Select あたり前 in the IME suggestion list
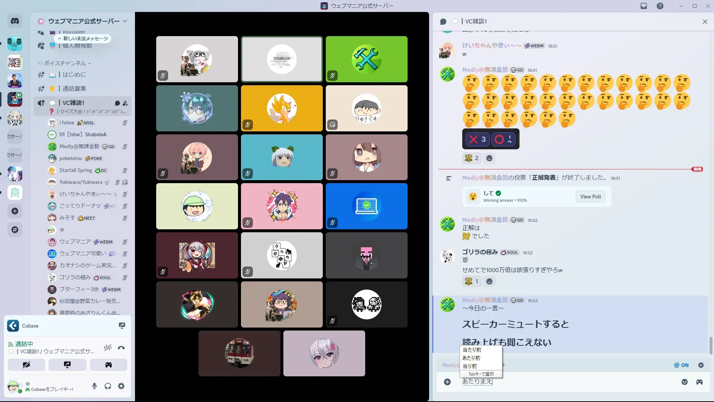The width and height of the screenshot is (714, 402). pos(471,358)
